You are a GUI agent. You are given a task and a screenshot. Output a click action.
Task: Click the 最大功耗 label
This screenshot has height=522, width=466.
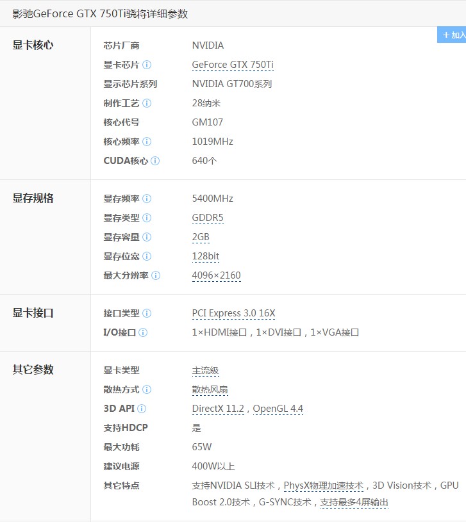click(121, 447)
